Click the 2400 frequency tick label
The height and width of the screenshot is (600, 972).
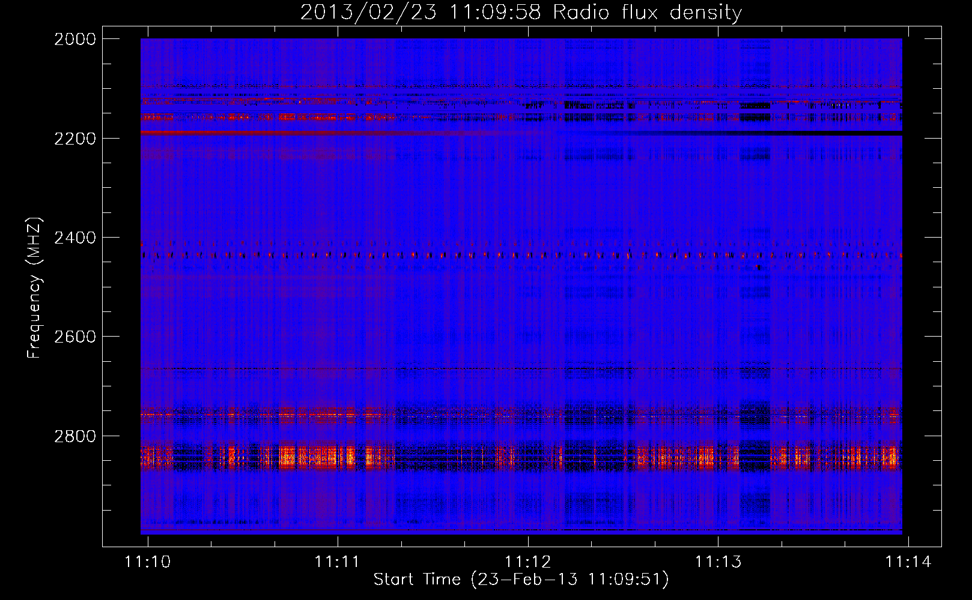click(x=75, y=238)
